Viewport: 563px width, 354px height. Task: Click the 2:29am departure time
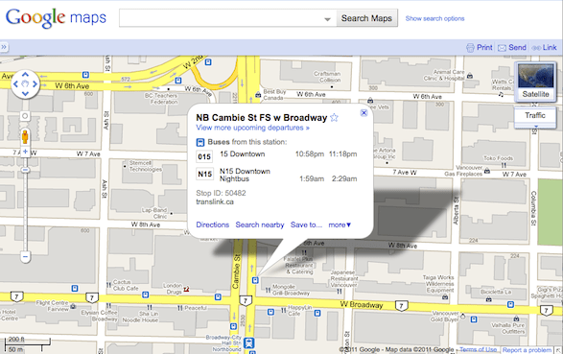click(x=344, y=178)
